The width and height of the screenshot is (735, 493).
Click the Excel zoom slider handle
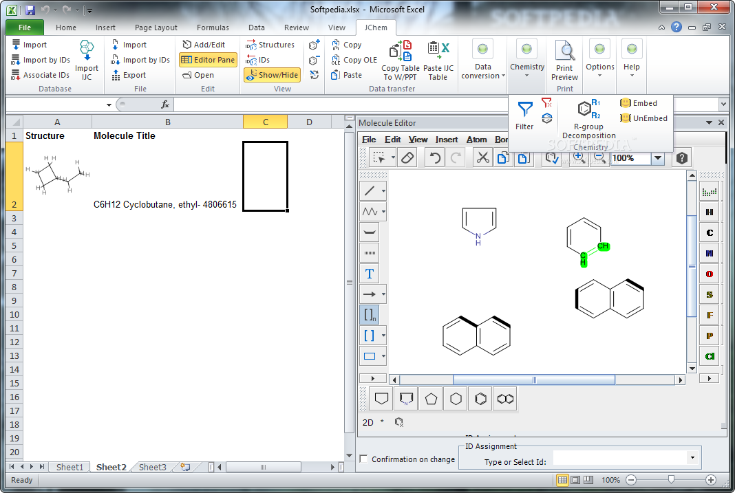(671, 479)
